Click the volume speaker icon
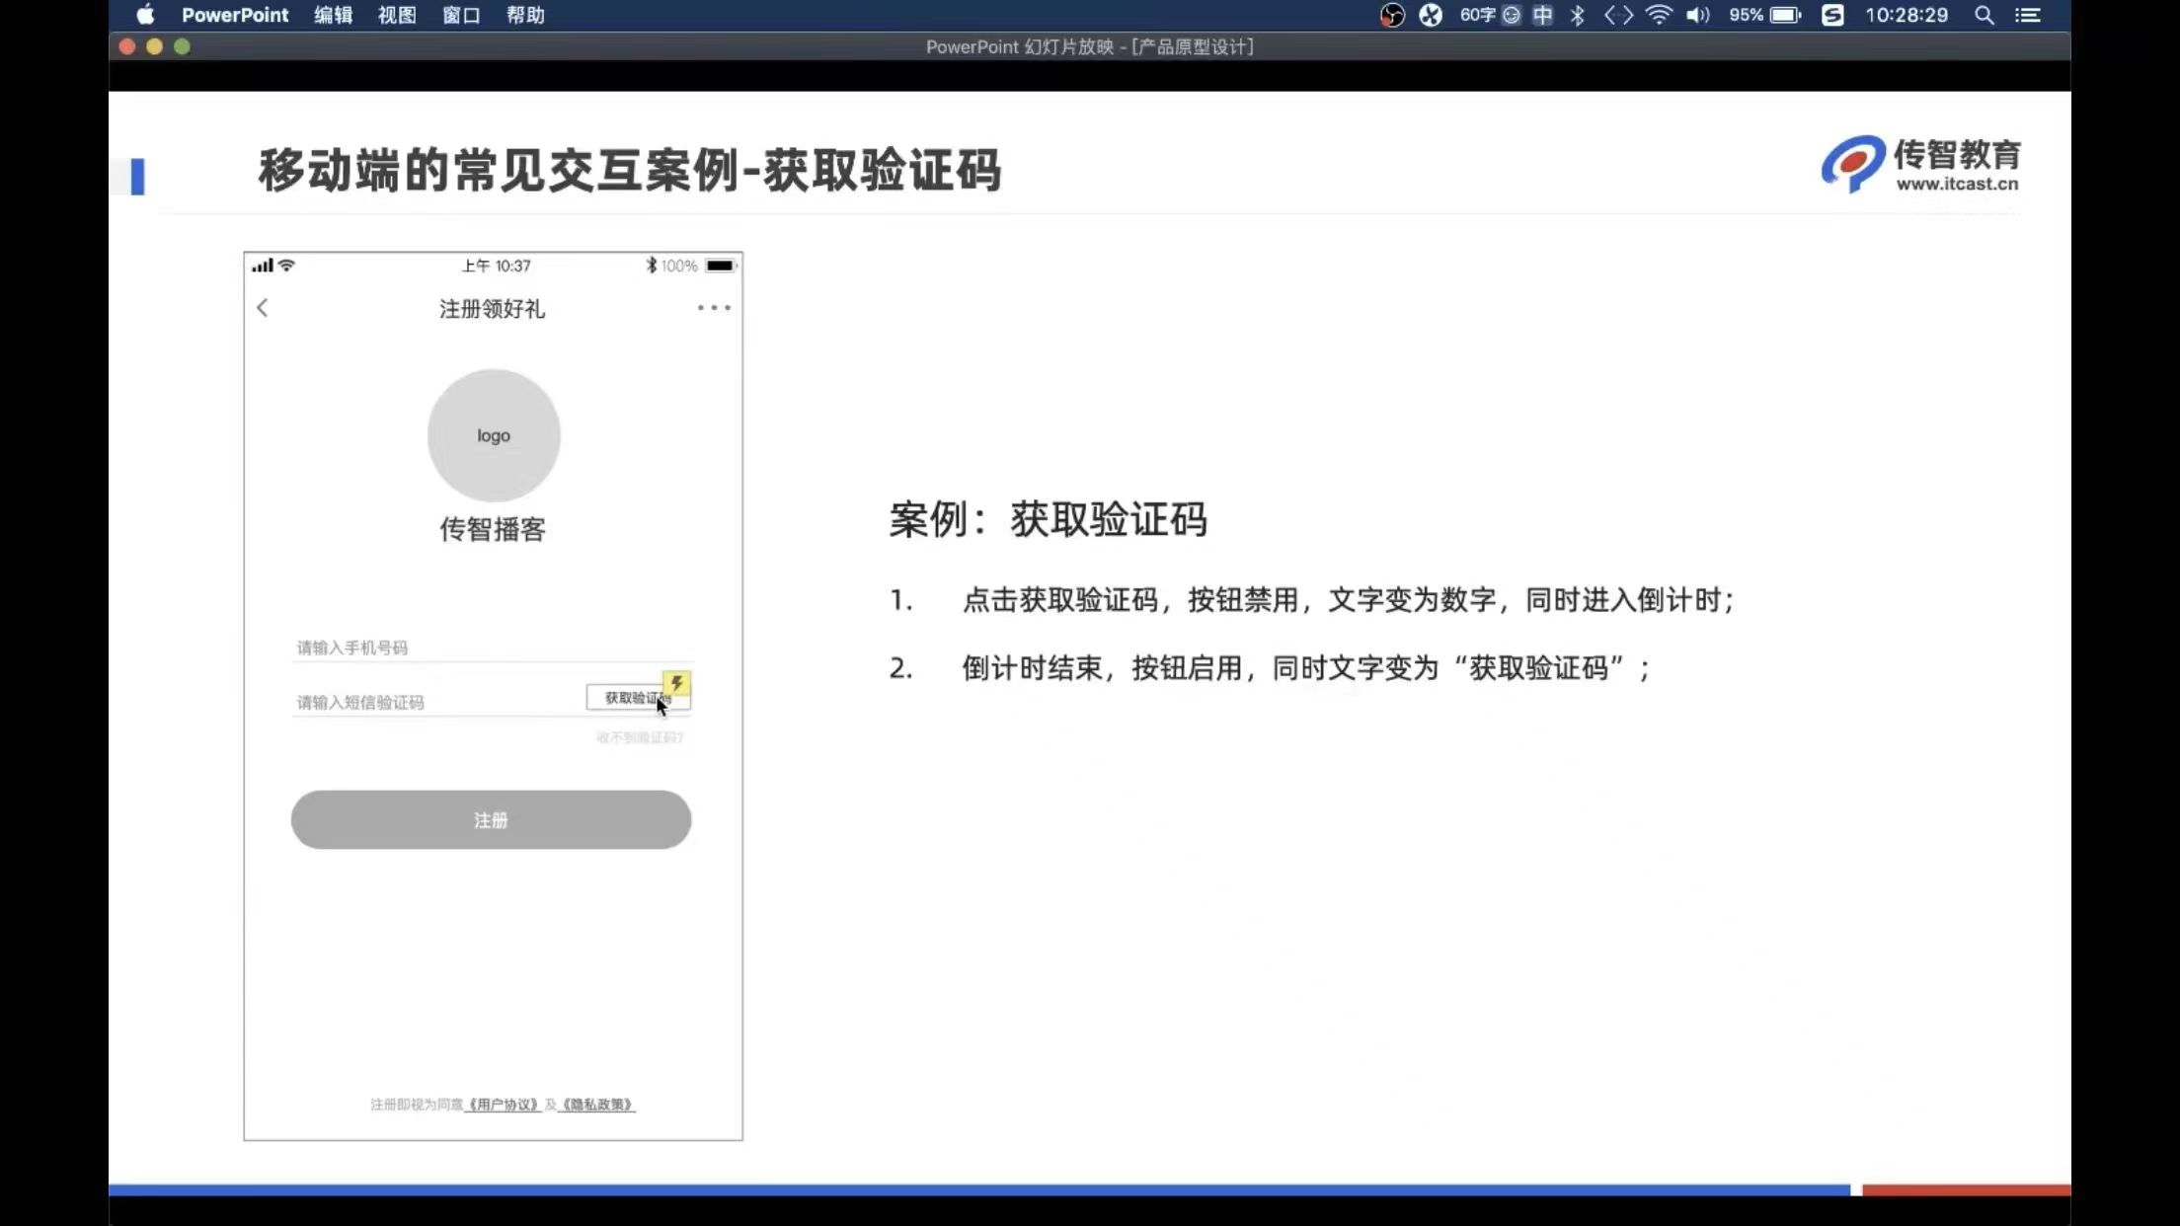Screen dimensions: 2180x1226 1697,15
